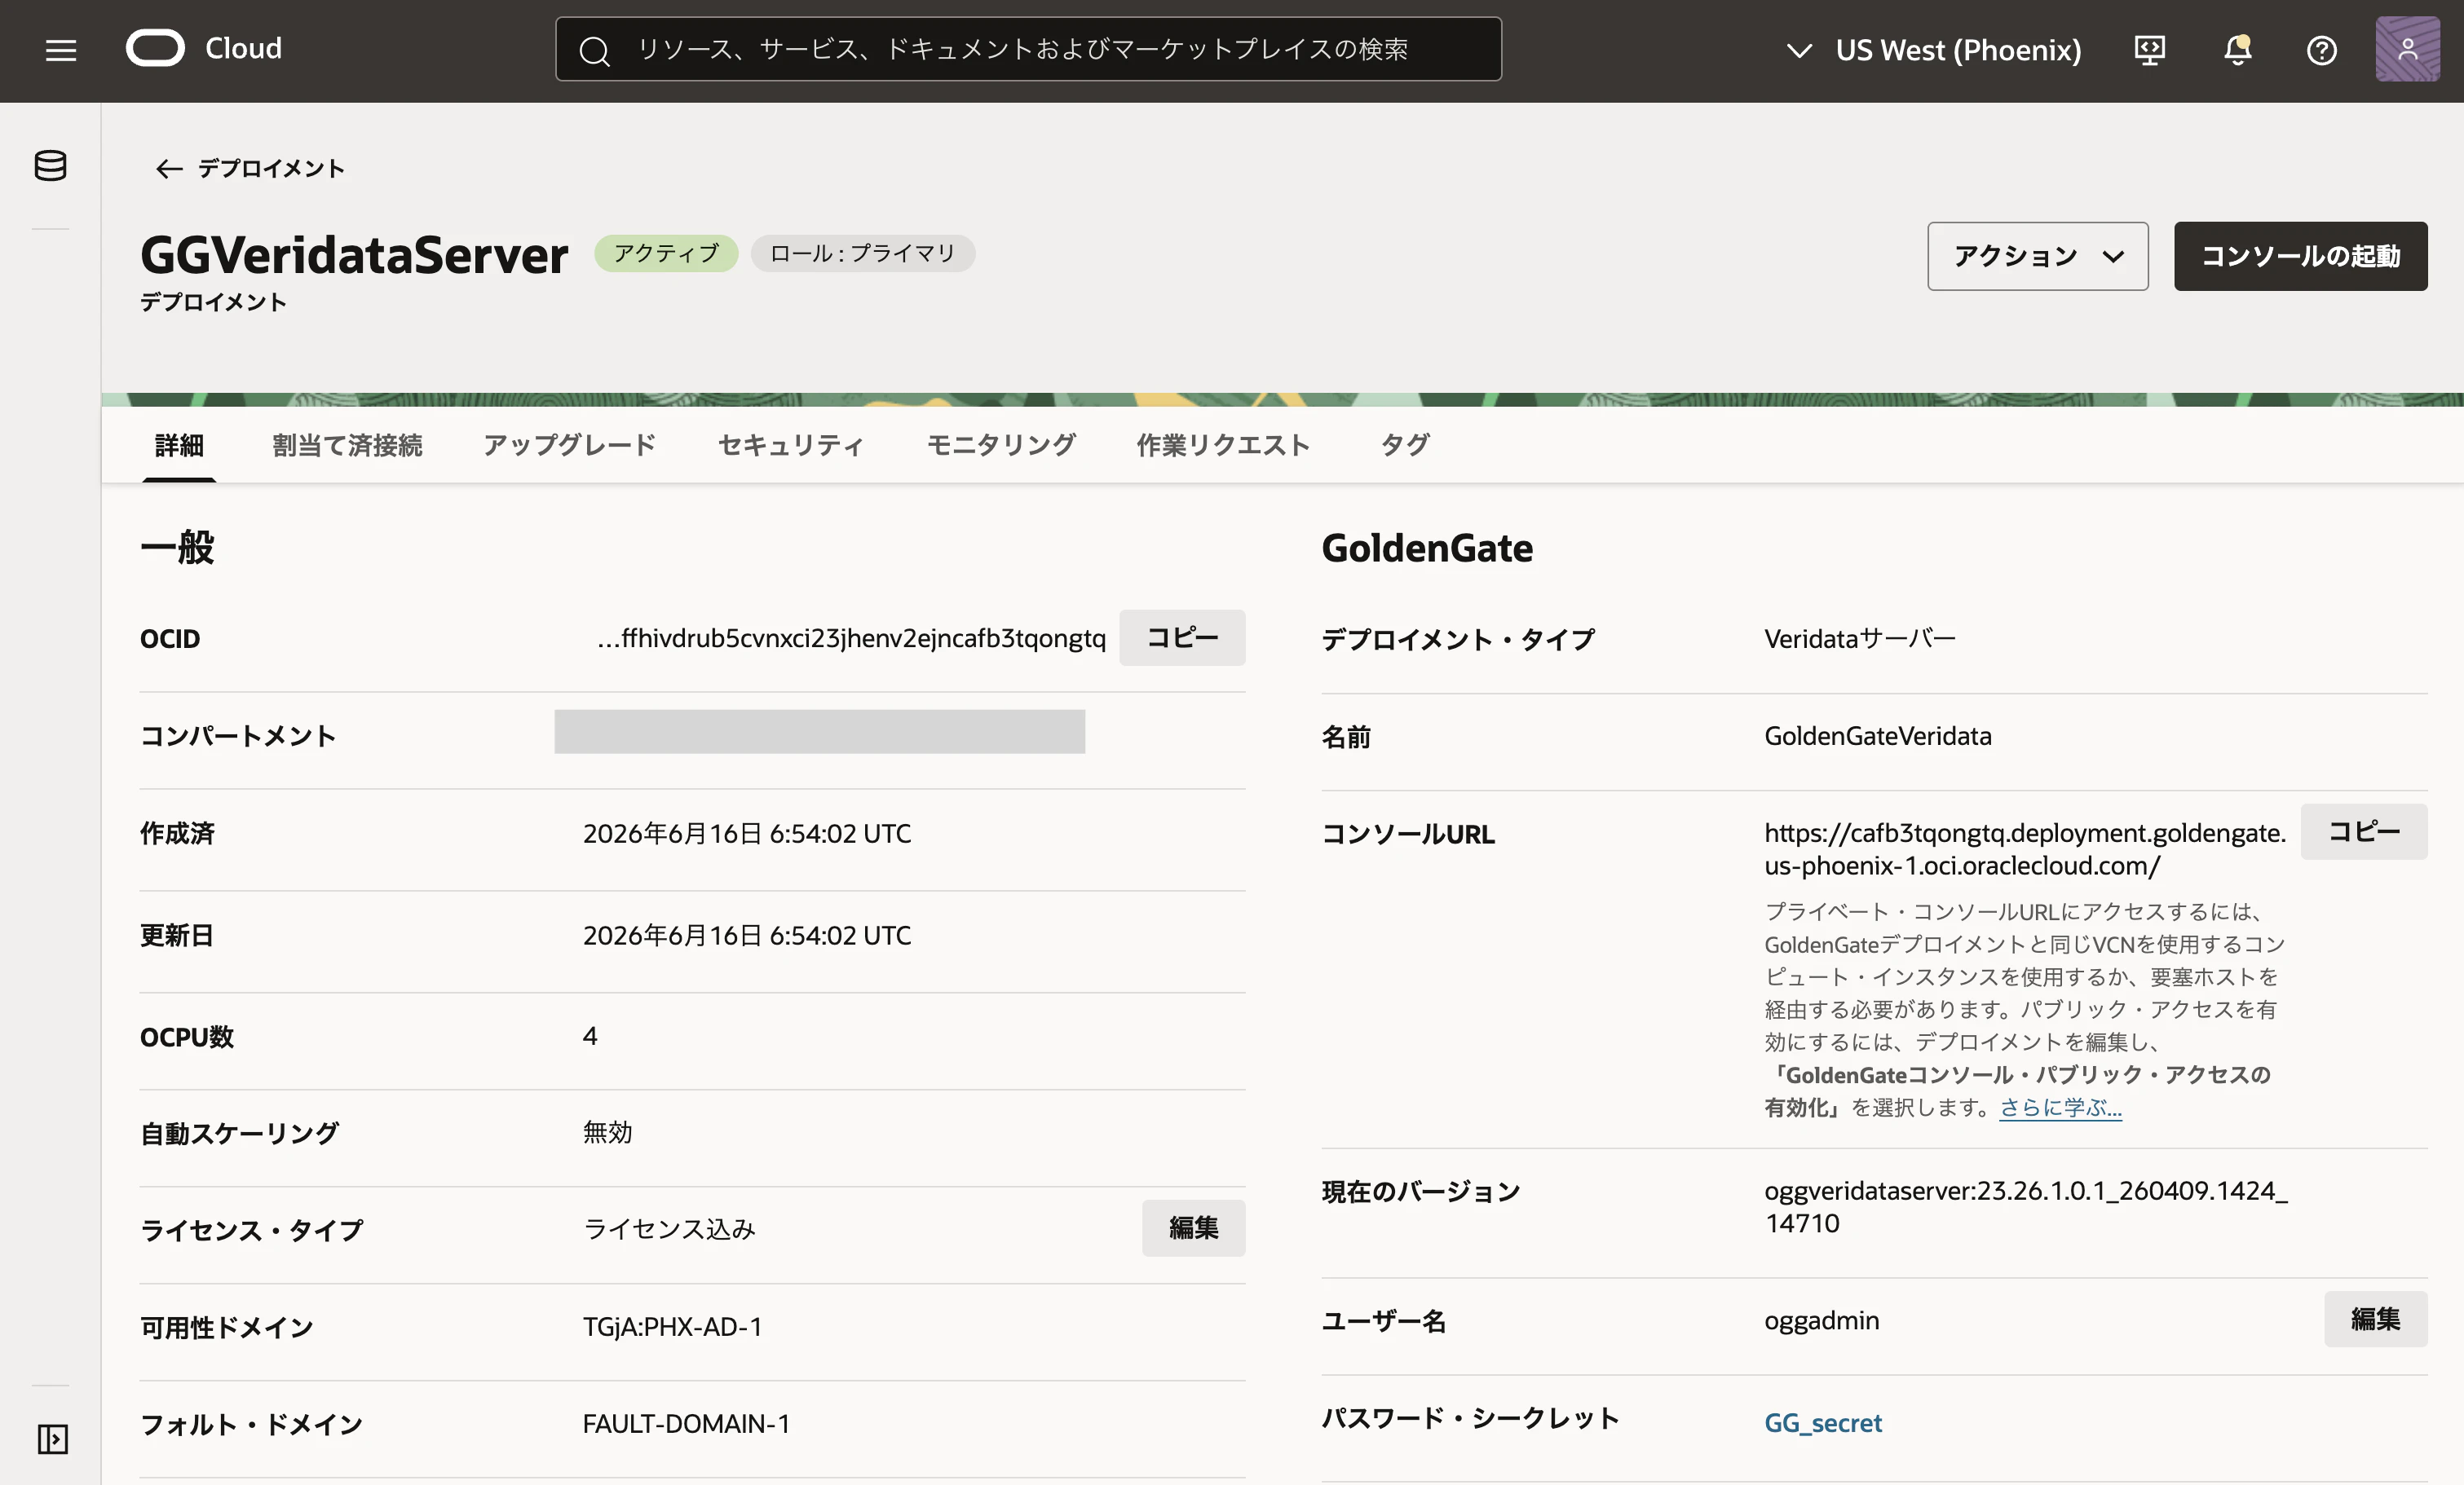Click the 更新日 timestamp value
Screen dimensions: 2464x1485
point(747,936)
